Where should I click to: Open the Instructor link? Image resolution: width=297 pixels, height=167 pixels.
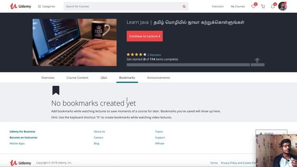218,6
